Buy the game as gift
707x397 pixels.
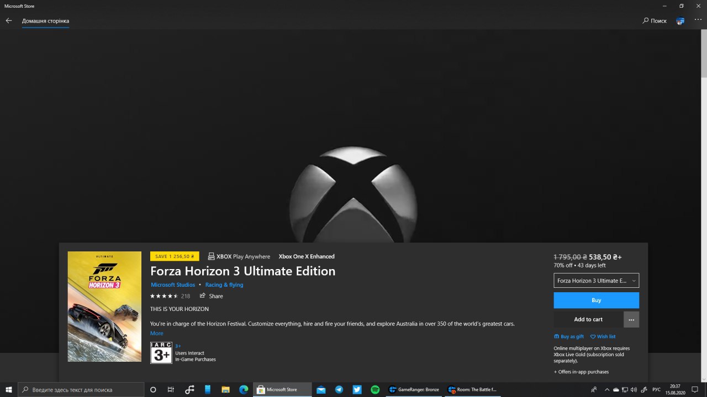(569, 336)
